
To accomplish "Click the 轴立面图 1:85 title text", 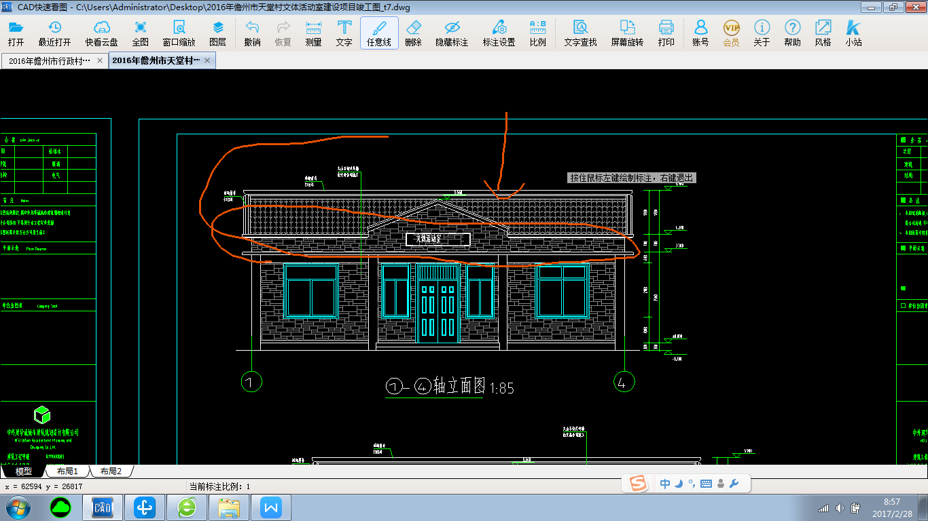I will [474, 387].
